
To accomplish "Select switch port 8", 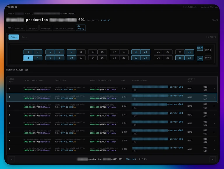I will click(60, 58).
